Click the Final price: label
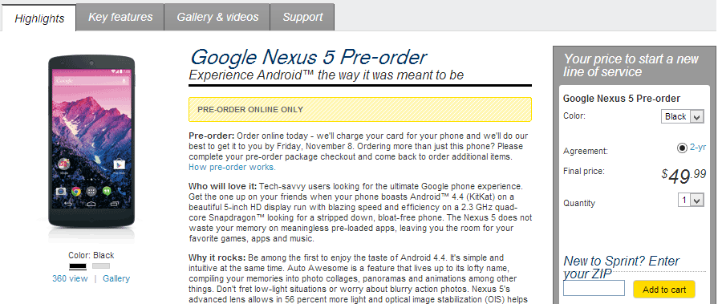The height and width of the screenshot is (304, 718). 584,171
